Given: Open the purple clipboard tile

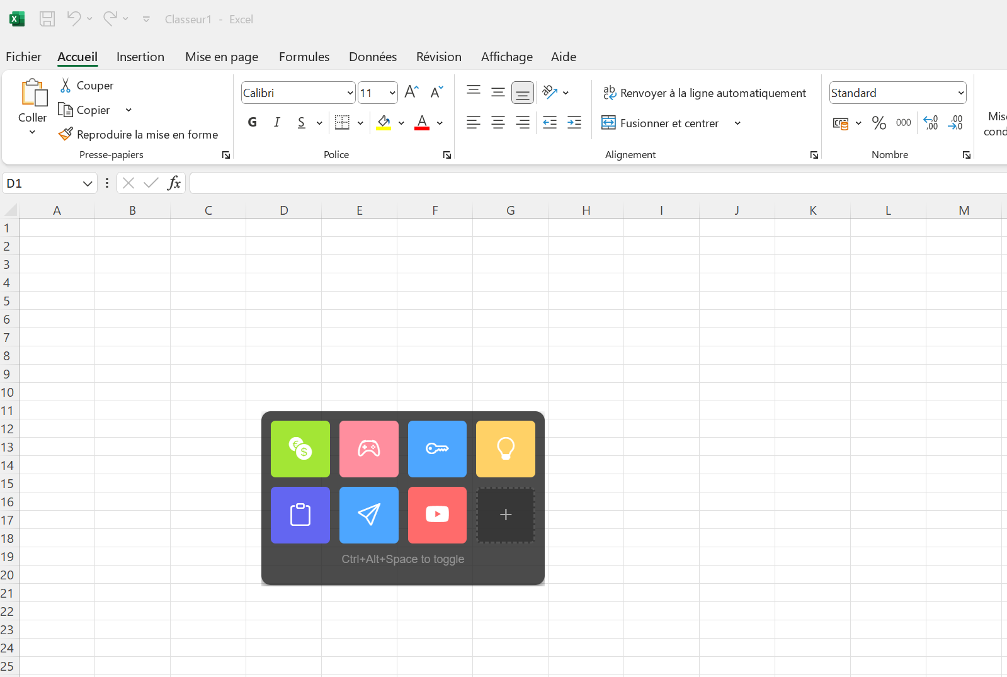Looking at the screenshot, I should (300, 515).
